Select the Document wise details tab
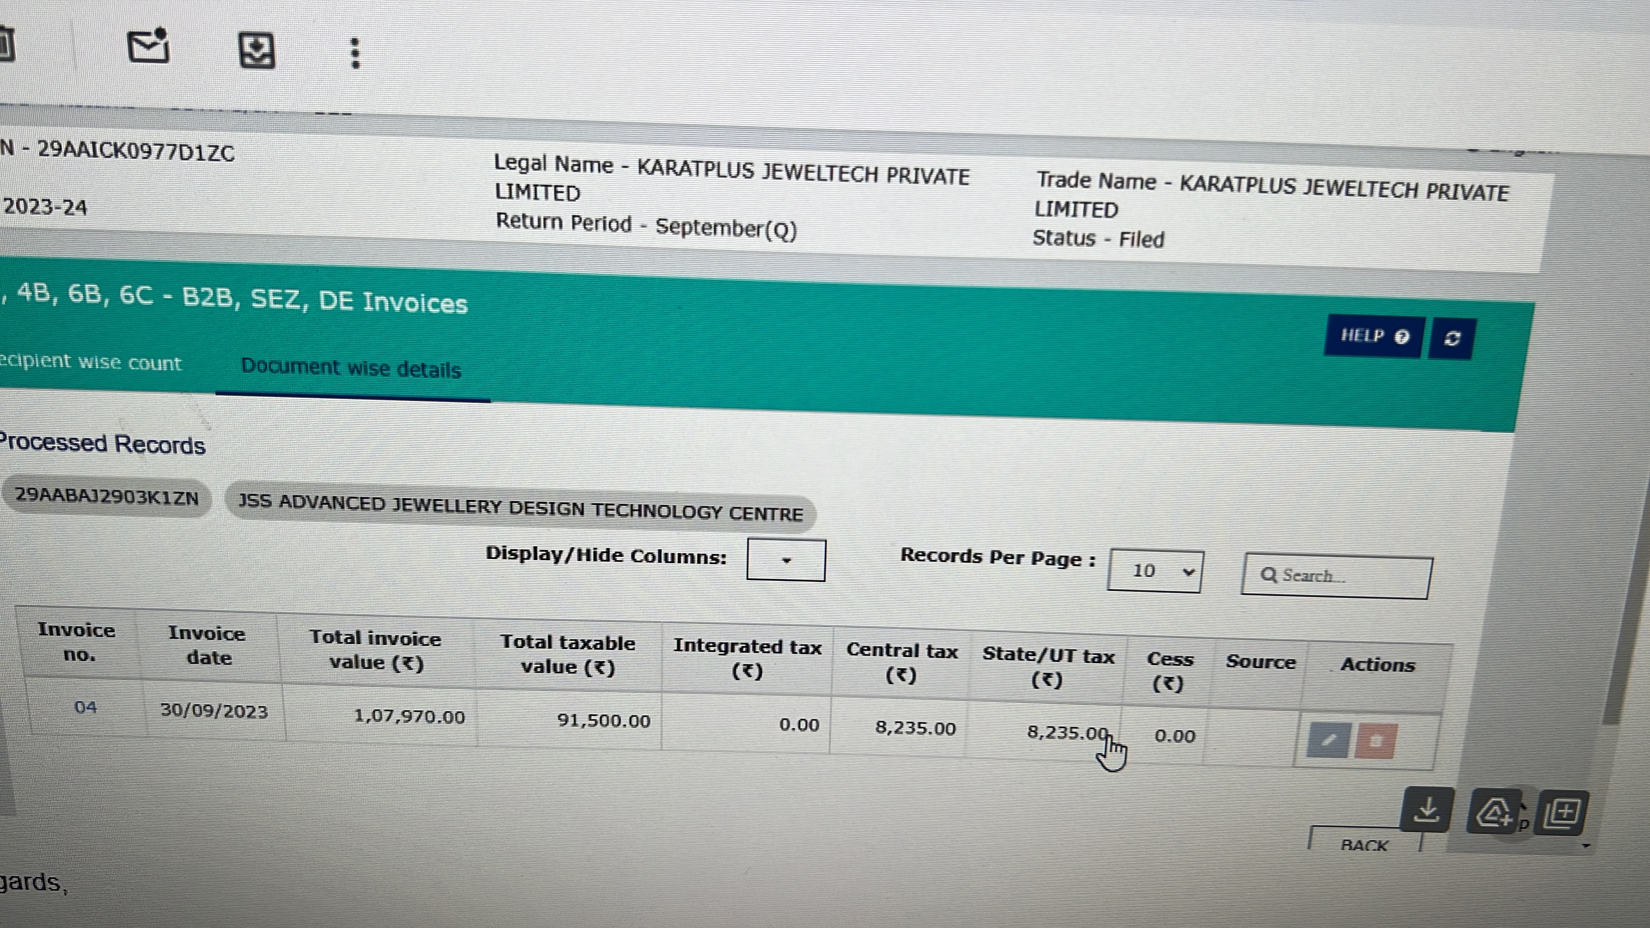Image resolution: width=1650 pixels, height=928 pixels. click(x=351, y=368)
